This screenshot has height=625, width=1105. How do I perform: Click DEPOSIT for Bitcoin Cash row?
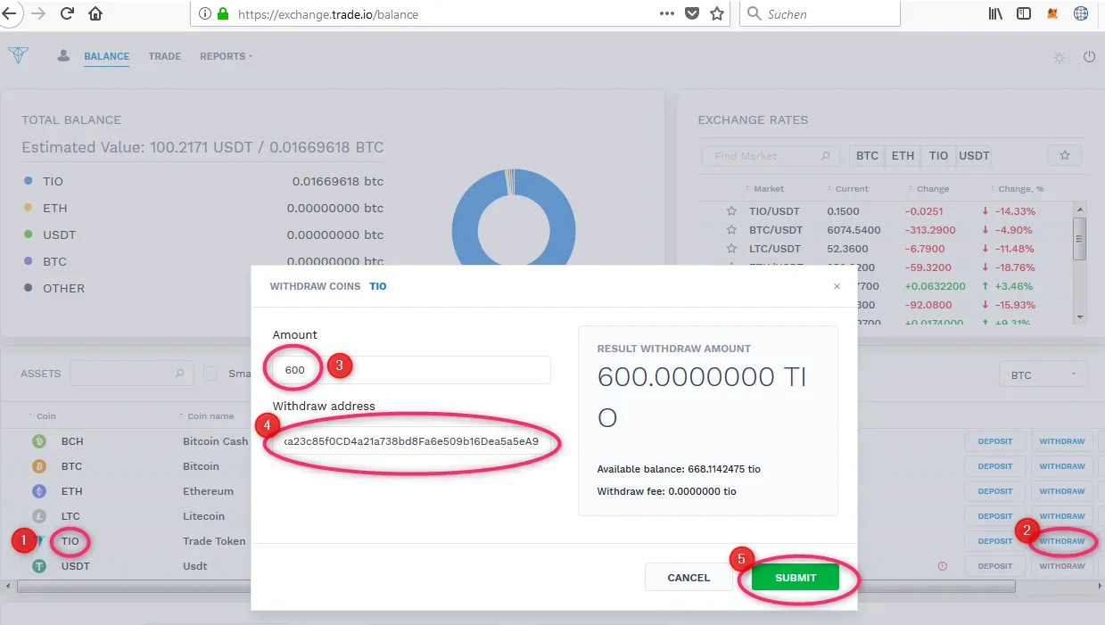point(995,441)
